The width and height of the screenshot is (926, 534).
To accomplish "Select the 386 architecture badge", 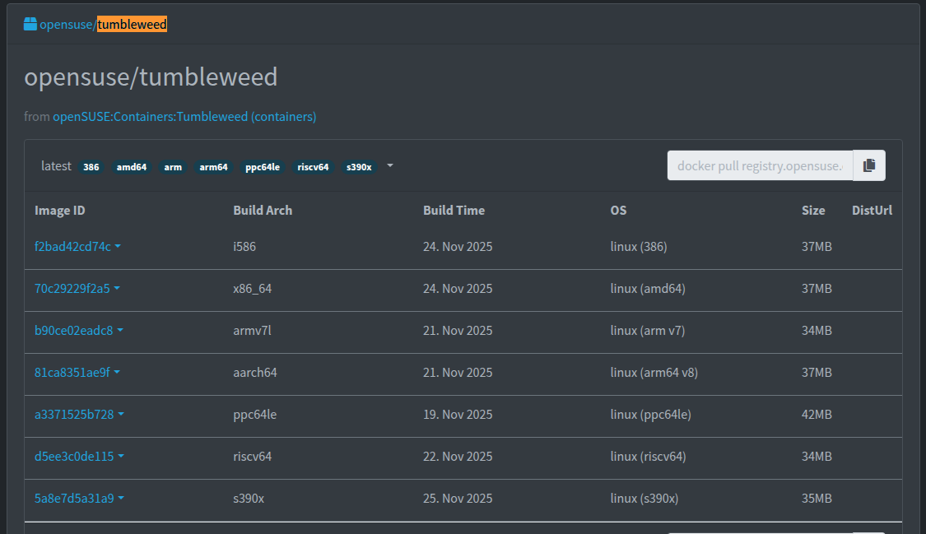I will click(x=91, y=167).
